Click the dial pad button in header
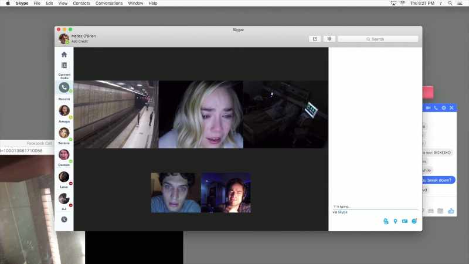The height and width of the screenshot is (264, 469). [x=329, y=39]
